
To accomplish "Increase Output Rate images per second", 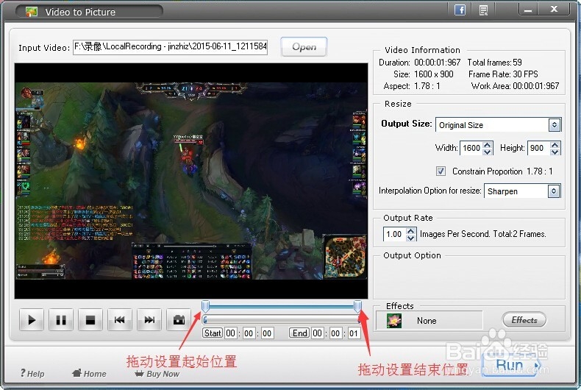I will point(410,231).
